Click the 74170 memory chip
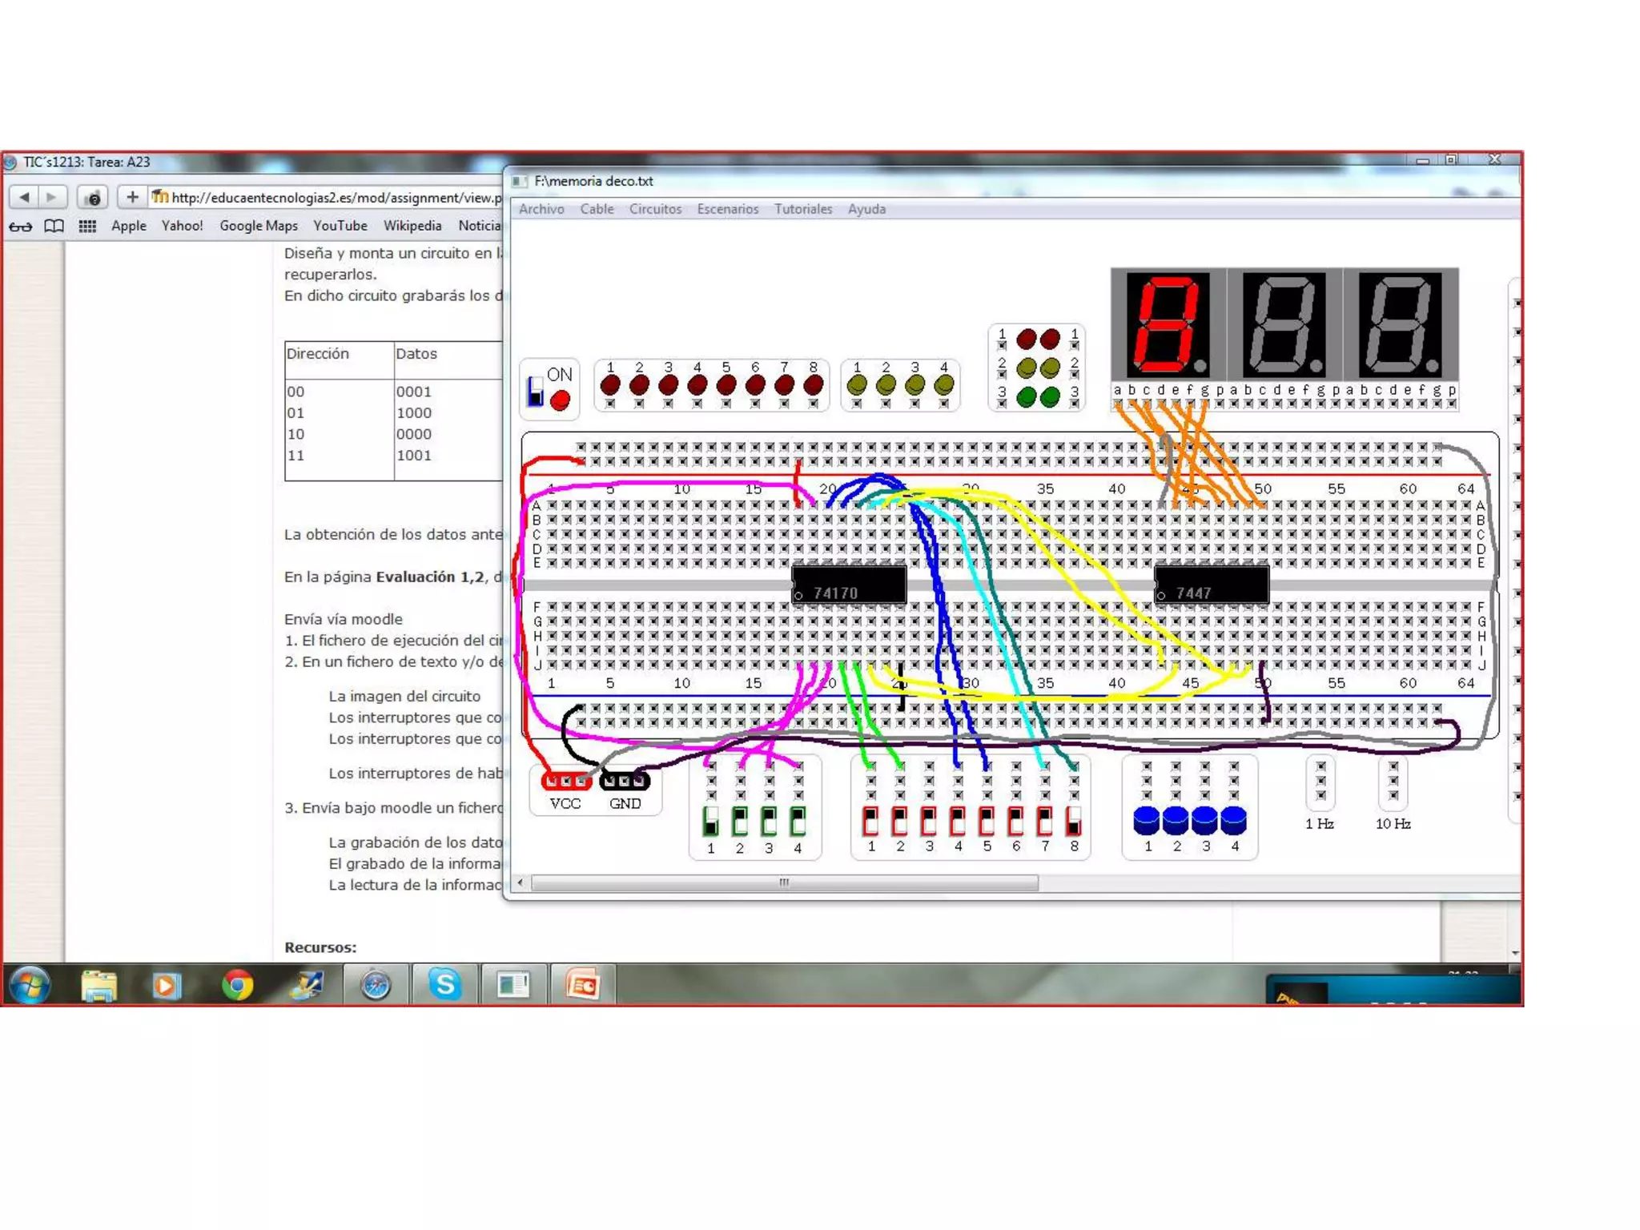 tap(849, 585)
